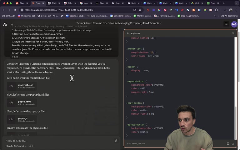Open chat controls sliders icon
Image resolution: width=240 pixels, height=150 pixels.
coord(226,24)
